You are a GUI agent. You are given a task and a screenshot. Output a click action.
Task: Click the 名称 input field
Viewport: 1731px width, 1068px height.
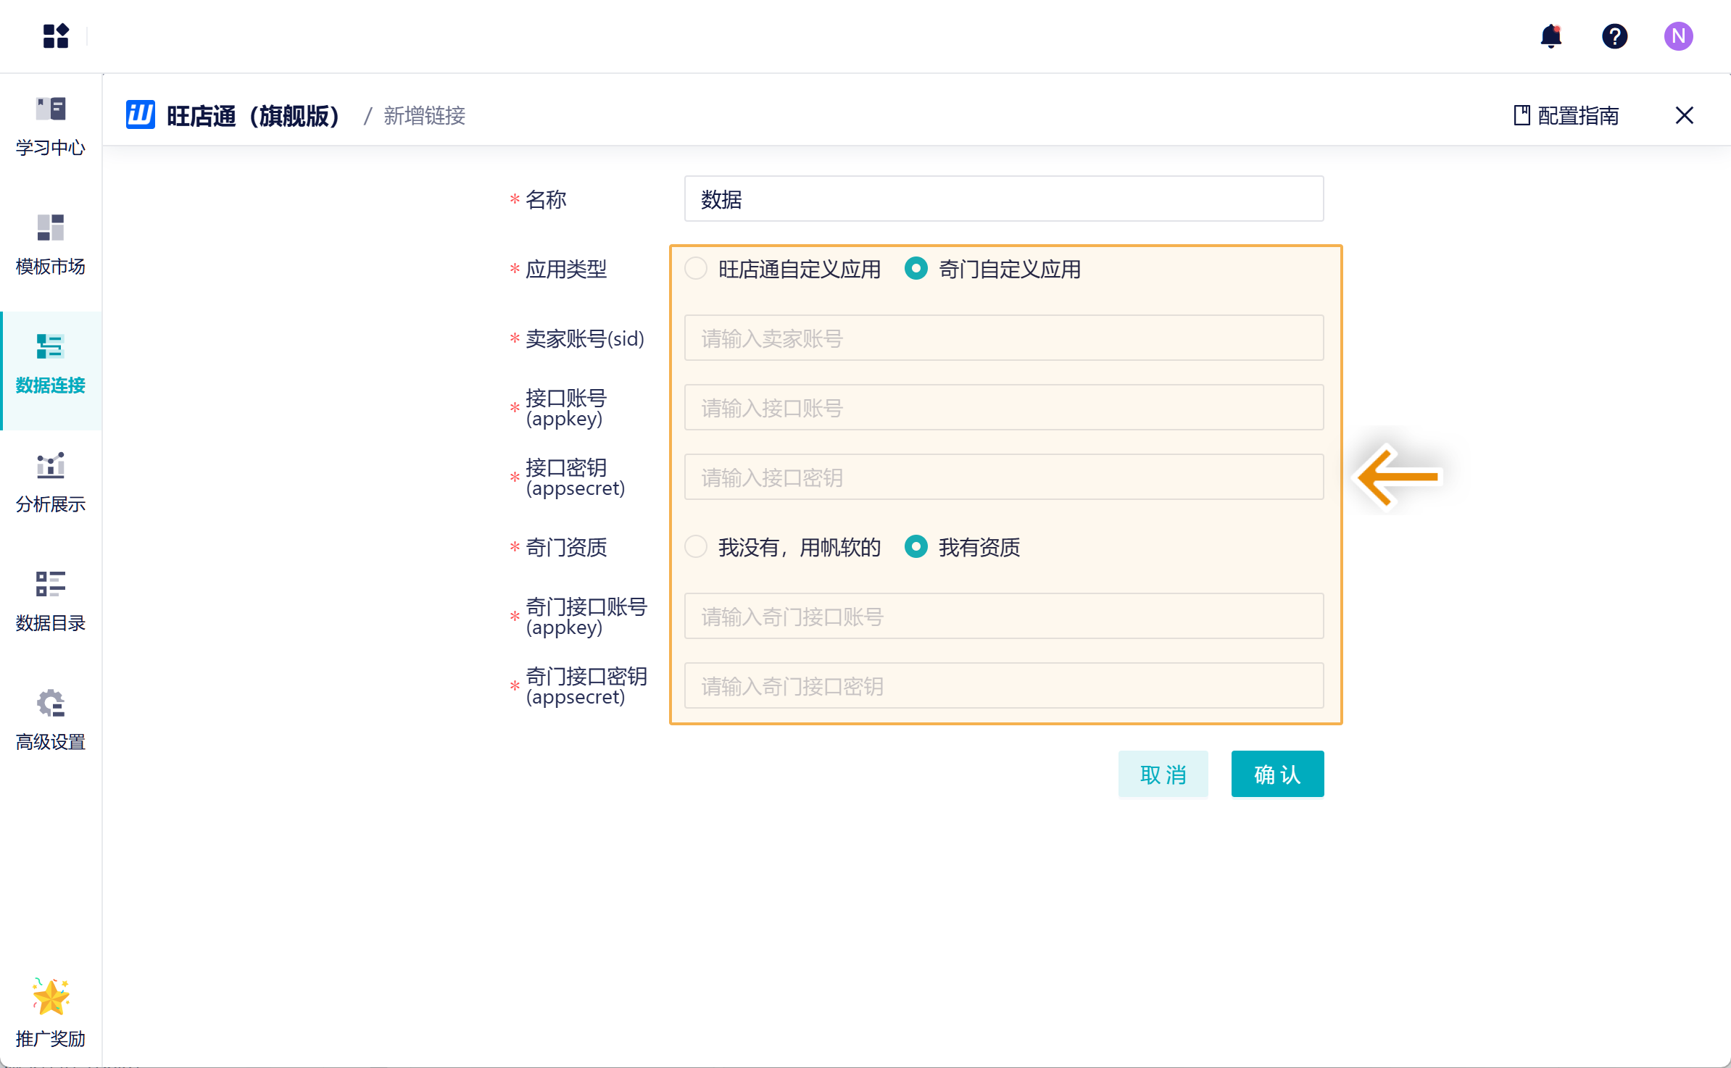[x=1004, y=199]
